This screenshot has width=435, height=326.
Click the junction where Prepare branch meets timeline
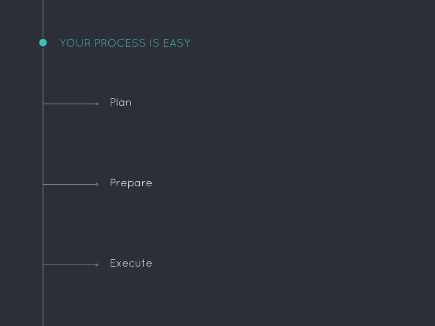coord(43,184)
